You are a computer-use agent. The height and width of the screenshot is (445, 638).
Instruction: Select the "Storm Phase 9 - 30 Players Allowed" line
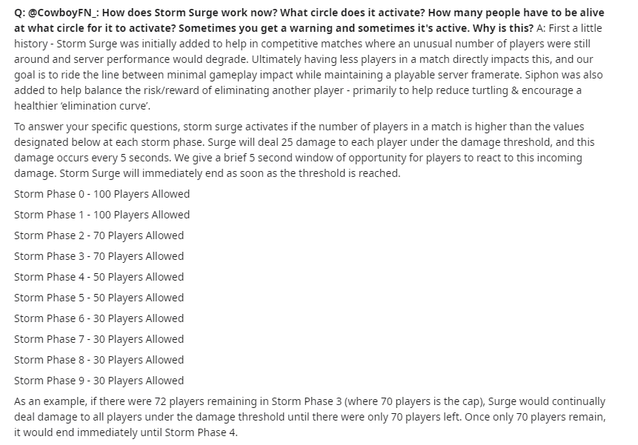99,381
